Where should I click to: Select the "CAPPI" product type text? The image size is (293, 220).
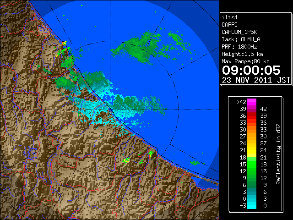tap(229, 25)
